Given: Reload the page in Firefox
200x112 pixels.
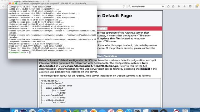Looking at the screenshot, I should pos(124,6).
